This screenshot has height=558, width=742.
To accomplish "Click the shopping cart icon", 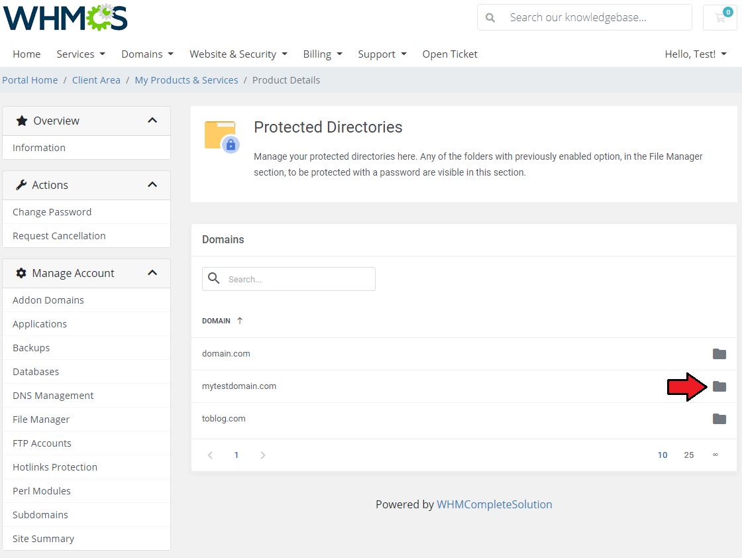I will point(720,17).
